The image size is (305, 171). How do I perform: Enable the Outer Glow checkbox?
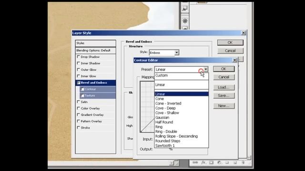point(78,69)
